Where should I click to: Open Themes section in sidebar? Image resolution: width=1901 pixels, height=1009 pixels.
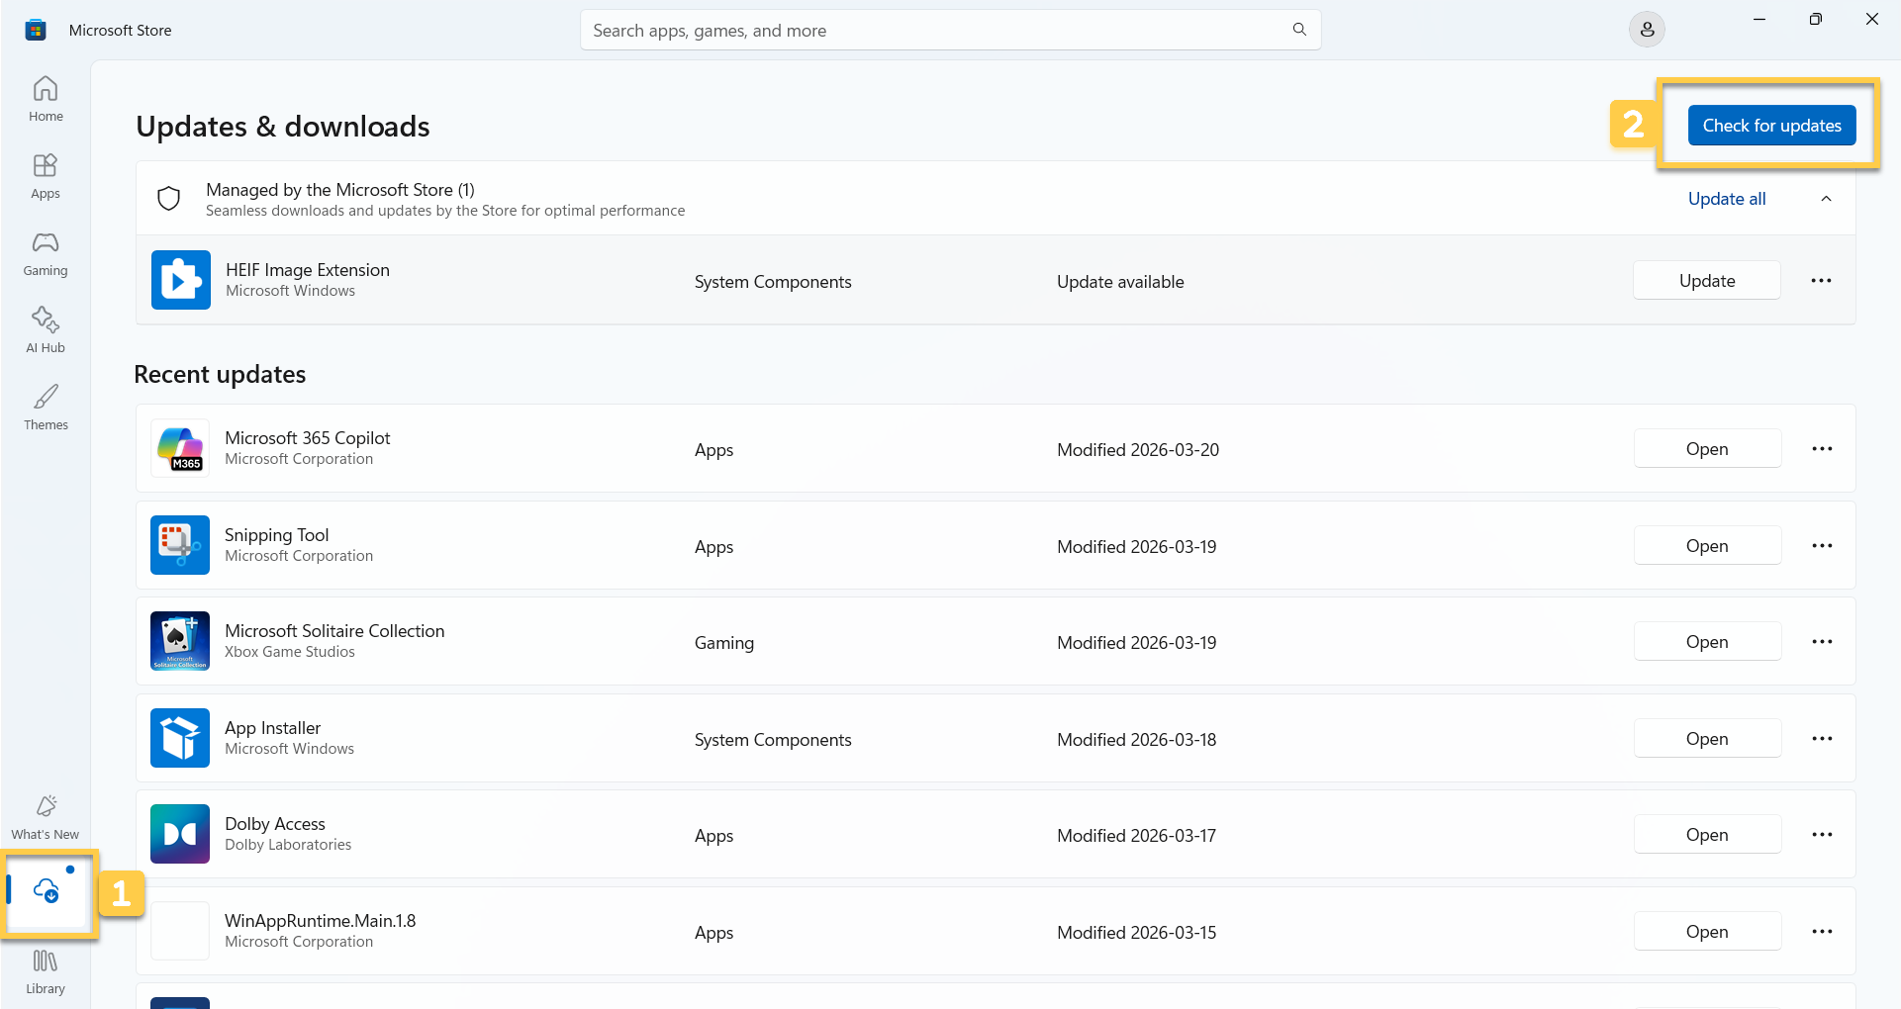tap(46, 408)
